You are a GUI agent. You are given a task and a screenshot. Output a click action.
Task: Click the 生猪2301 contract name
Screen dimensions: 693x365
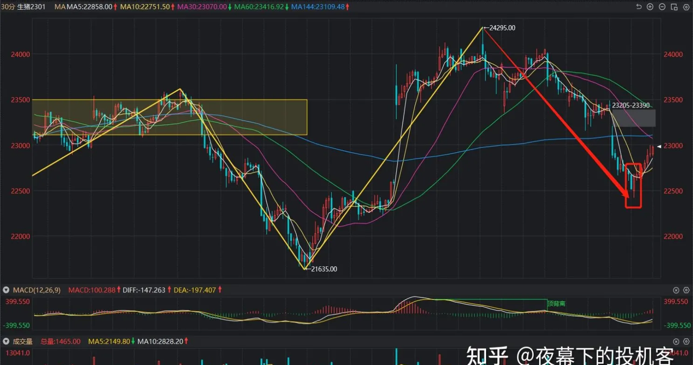click(x=32, y=7)
